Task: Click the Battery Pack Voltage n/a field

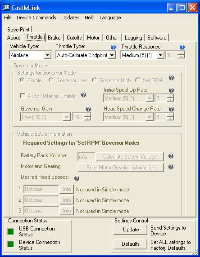Action: (x=86, y=157)
